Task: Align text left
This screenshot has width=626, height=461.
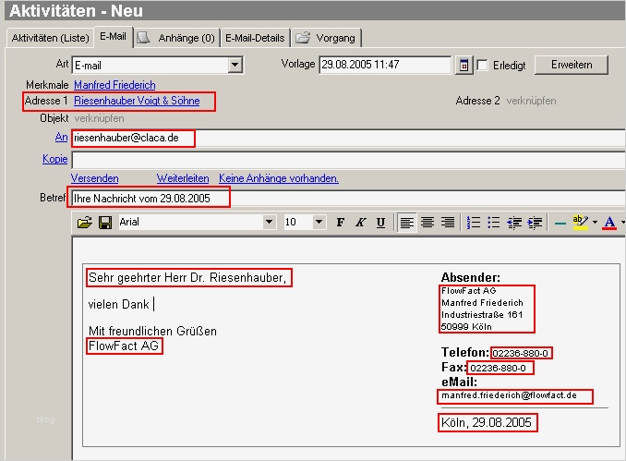Action: (x=407, y=222)
